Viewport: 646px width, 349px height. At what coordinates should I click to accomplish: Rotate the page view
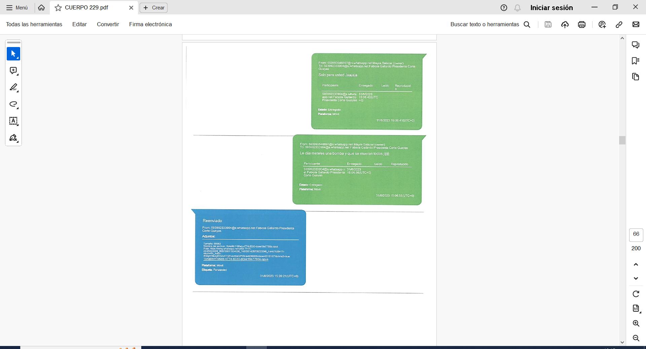[x=636, y=294]
